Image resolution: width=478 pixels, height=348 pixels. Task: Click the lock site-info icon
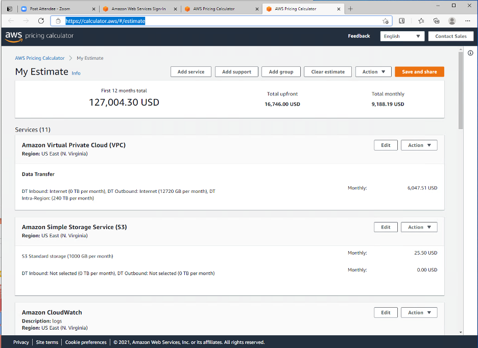pos(58,21)
